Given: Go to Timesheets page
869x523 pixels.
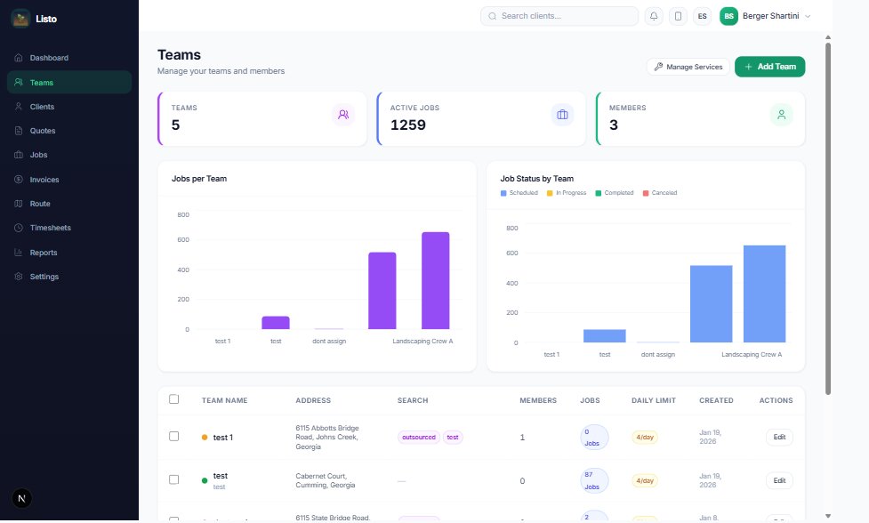Looking at the screenshot, I should pyautogui.click(x=69, y=228).
